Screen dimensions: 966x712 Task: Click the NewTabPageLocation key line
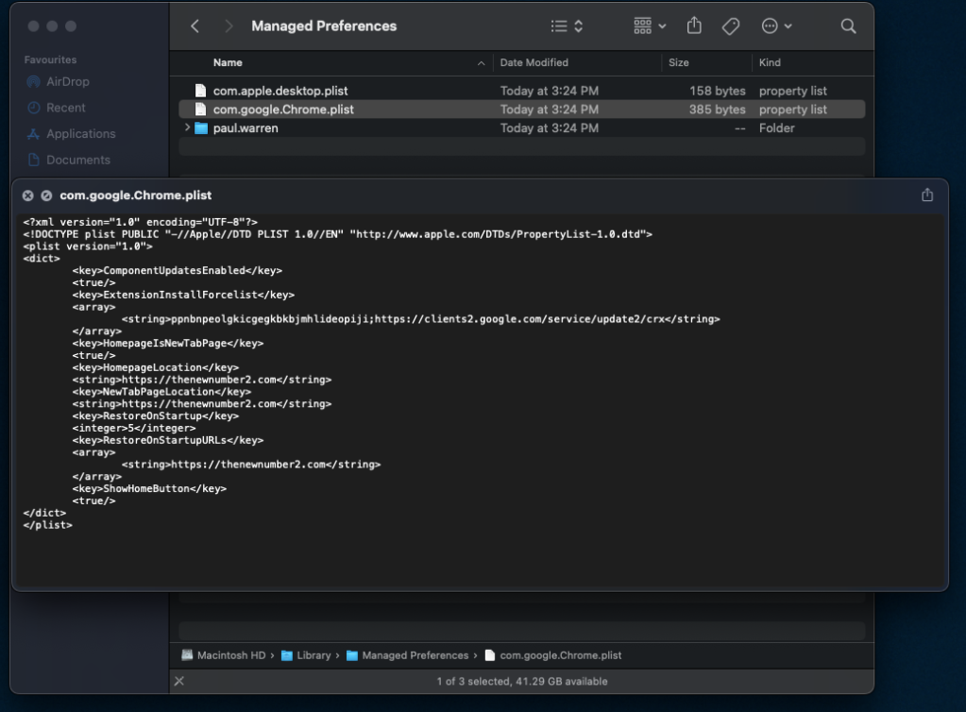(161, 392)
